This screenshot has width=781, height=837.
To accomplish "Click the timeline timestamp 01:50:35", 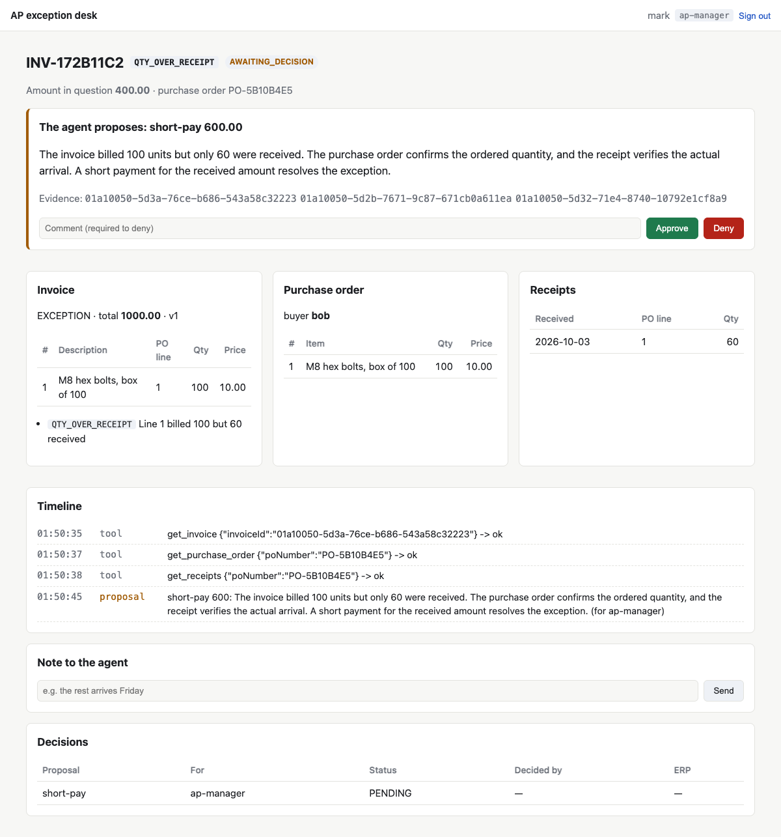I will click(x=60, y=533).
